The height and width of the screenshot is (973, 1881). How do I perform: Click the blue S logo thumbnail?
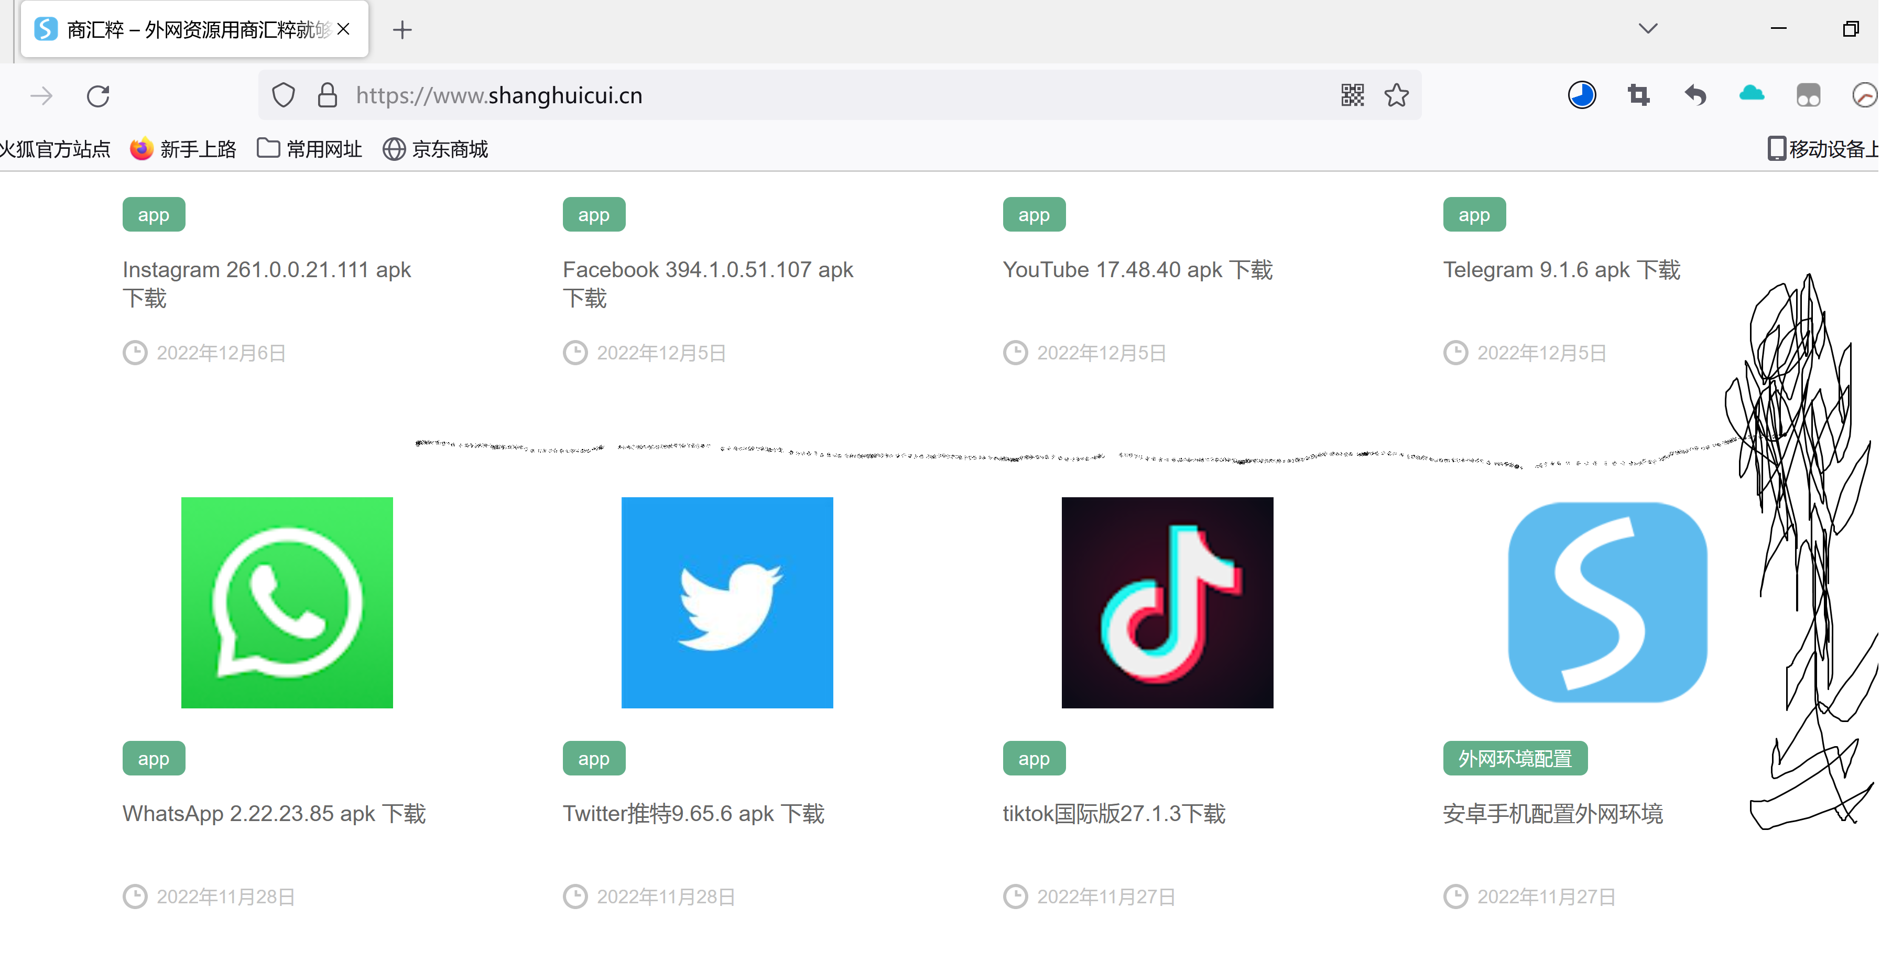coord(1608,602)
